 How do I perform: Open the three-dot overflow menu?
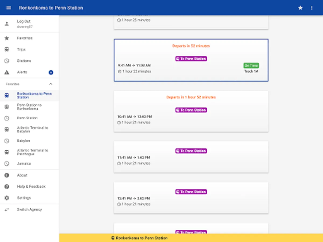point(312,8)
